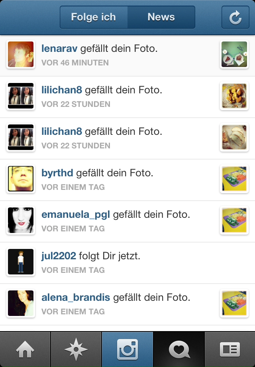Open the byrthd username link
This screenshot has height=367, width=255.
[x=57, y=173]
